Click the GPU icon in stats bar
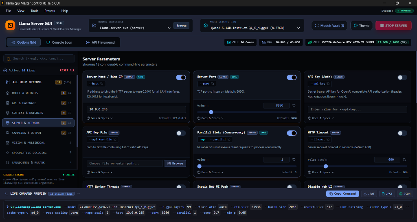This screenshot has height=222, width=417. click(x=310, y=42)
